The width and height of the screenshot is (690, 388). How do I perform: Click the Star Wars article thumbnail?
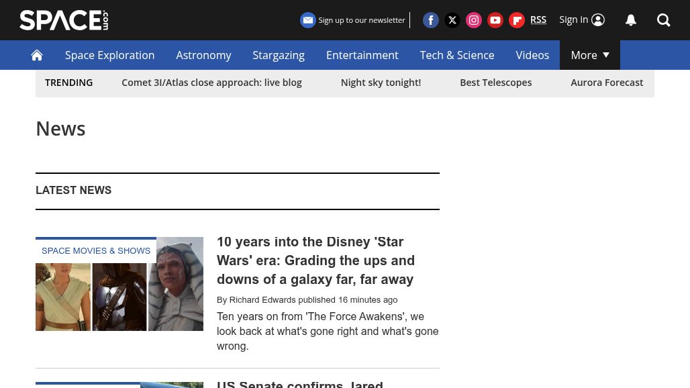119,284
